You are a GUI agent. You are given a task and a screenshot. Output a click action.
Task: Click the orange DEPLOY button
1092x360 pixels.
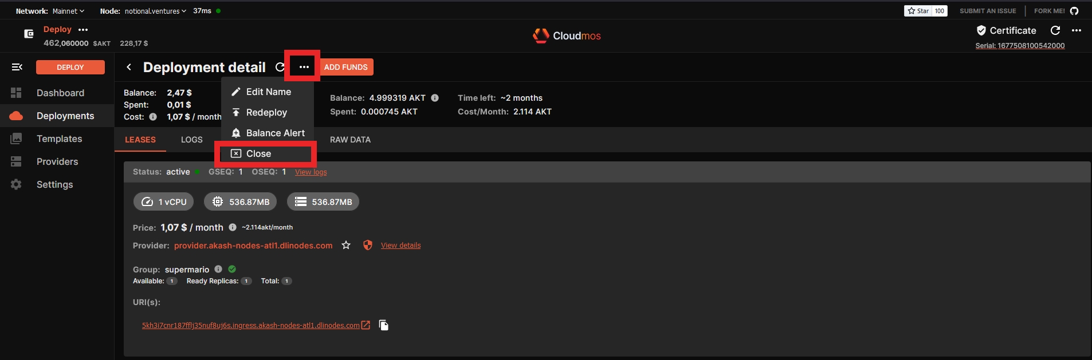(x=70, y=67)
